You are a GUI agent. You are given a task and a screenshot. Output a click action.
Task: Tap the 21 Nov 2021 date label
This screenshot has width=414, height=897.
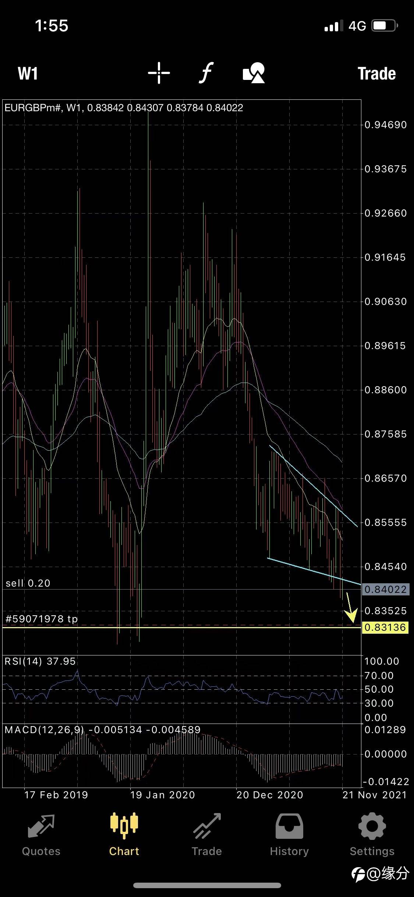pyautogui.click(x=375, y=795)
